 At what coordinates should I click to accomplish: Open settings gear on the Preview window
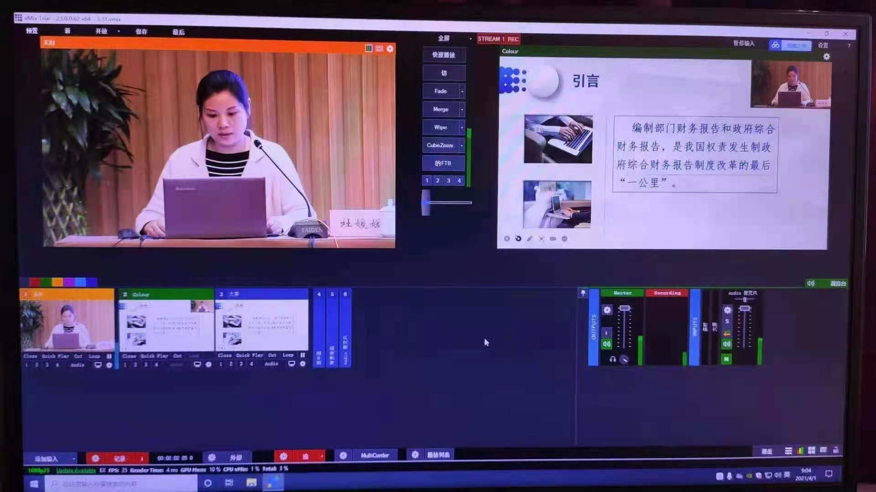tap(390, 49)
